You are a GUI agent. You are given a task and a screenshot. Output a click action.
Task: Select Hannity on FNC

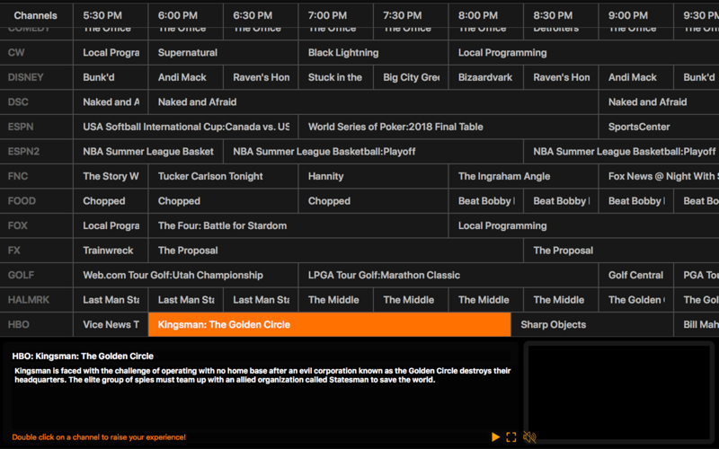pyautogui.click(x=373, y=176)
